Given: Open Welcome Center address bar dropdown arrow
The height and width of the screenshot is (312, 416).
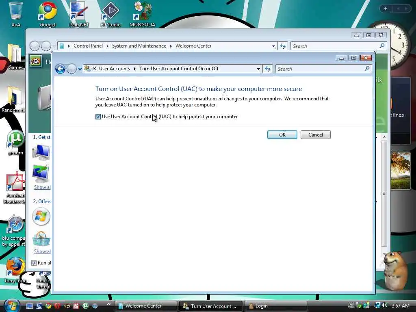Looking at the screenshot, I should tap(273, 46).
